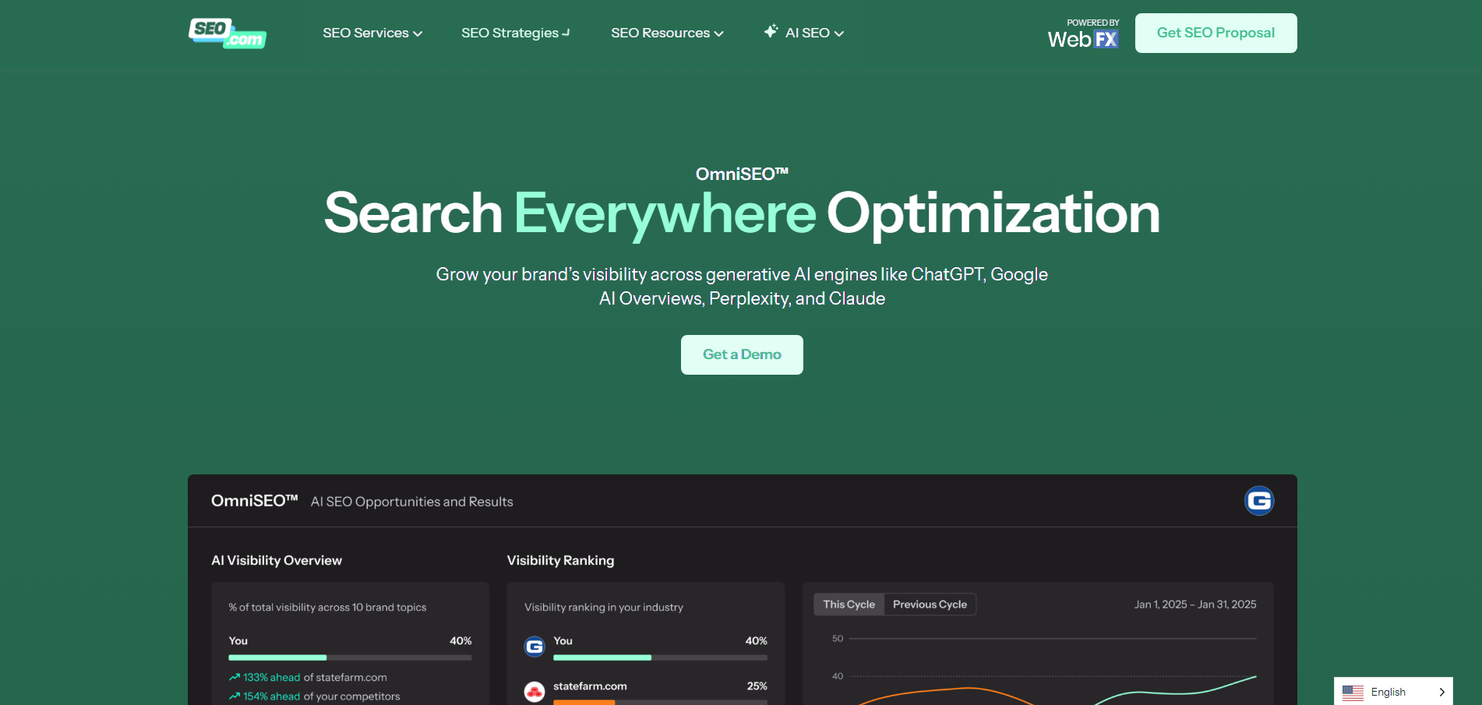Viewport: 1482px width, 705px height.
Task: Click 'Visibility ranking in your industry' text
Action: click(603, 608)
